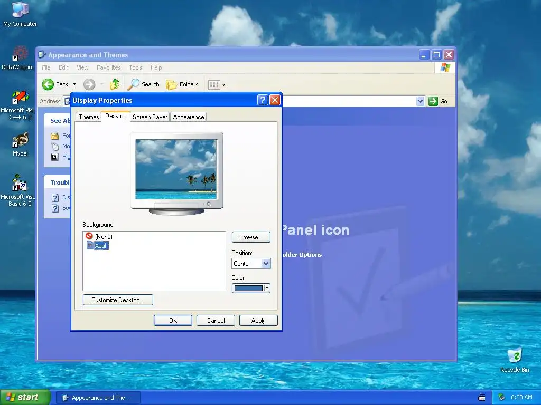
Task: Open the Tools menu
Action: 136,67
